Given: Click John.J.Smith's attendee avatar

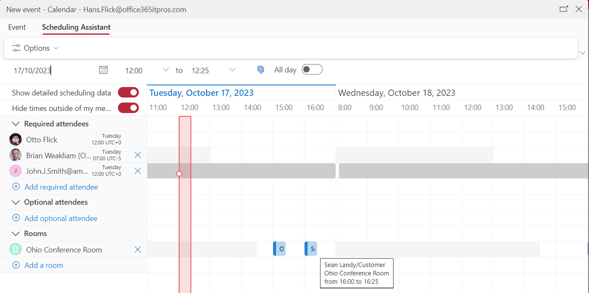Looking at the screenshot, I should [16, 170].
